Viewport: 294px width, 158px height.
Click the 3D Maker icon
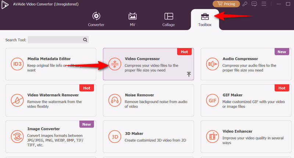(x=115, y=136)
